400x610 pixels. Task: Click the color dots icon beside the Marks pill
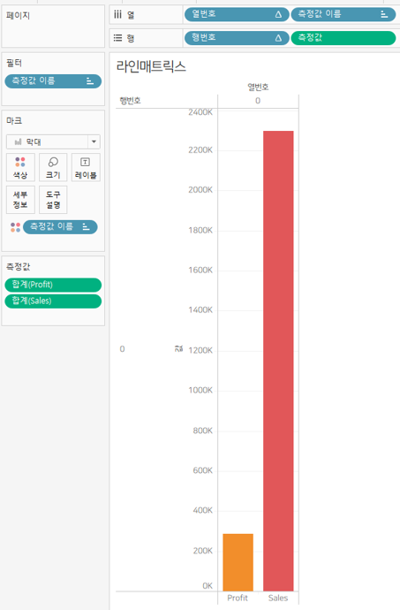click(15, 227)
